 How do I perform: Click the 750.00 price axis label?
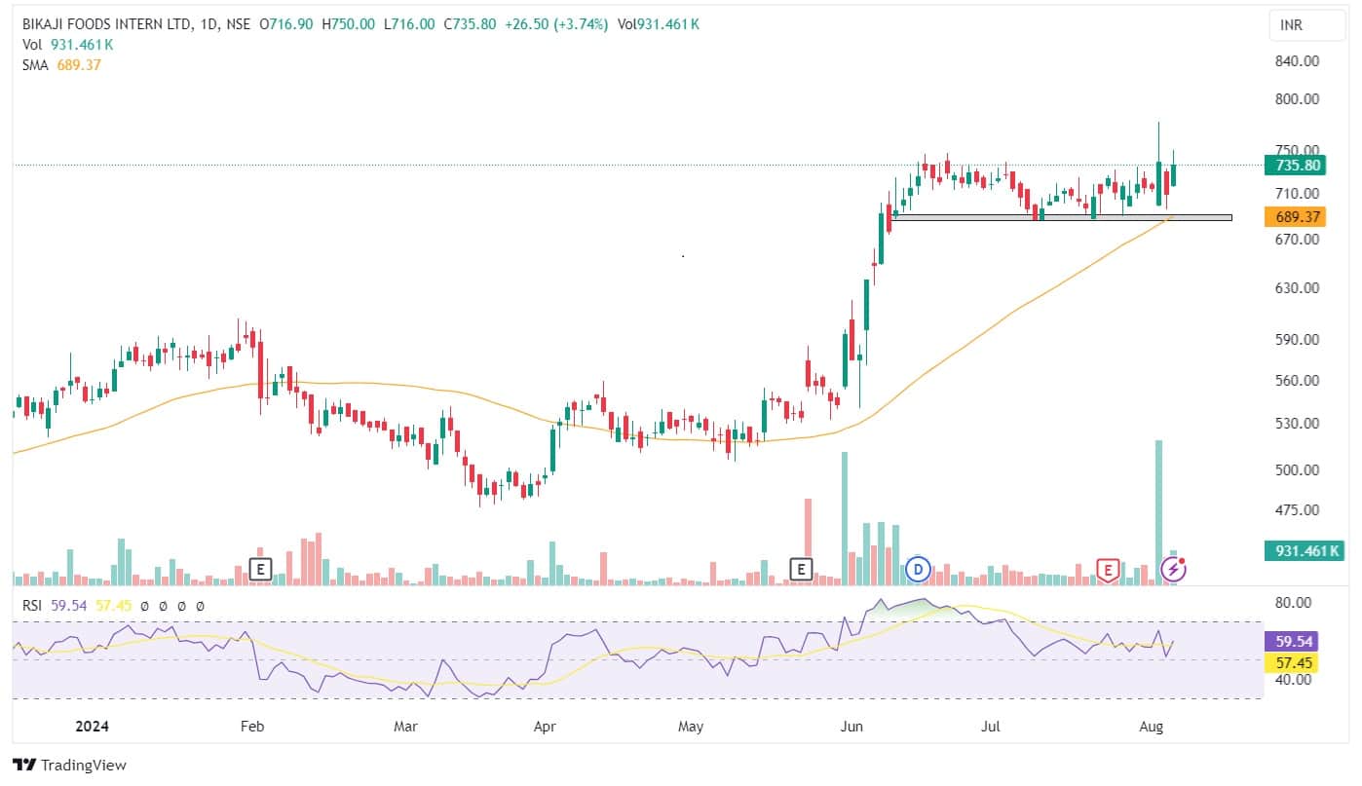[x=1297, y=149]
